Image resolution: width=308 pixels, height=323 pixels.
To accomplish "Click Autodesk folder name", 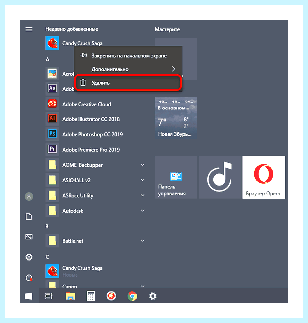I will [x=73, y=211].
